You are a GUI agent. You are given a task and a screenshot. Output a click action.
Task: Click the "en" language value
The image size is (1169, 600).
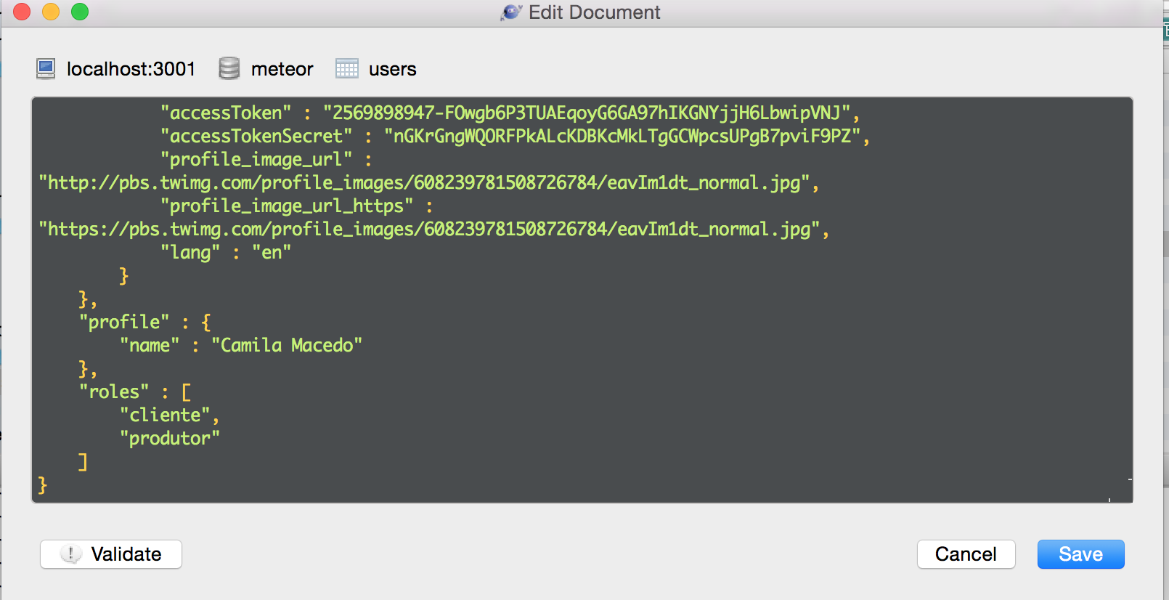coord(272,253)
